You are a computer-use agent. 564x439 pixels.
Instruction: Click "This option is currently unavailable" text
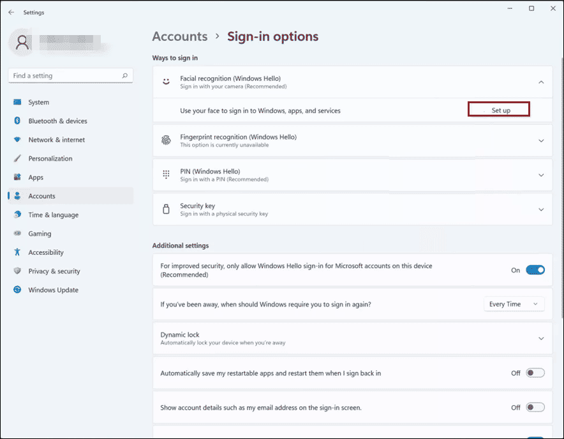225,145
